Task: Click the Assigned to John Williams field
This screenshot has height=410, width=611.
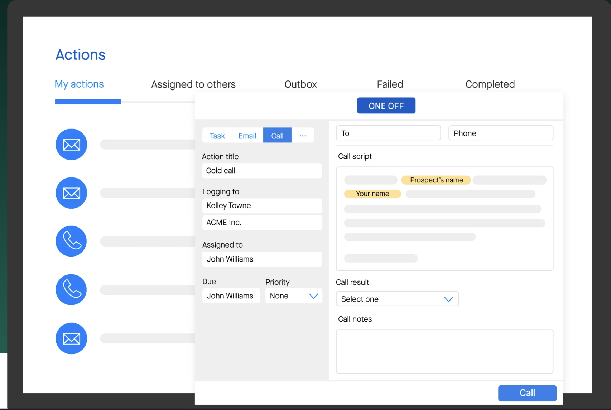Action: coord(262,259)
